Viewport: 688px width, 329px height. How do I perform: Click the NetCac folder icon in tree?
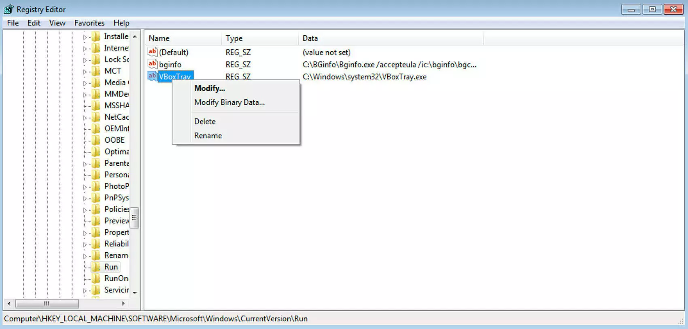(x=96, y=117)
